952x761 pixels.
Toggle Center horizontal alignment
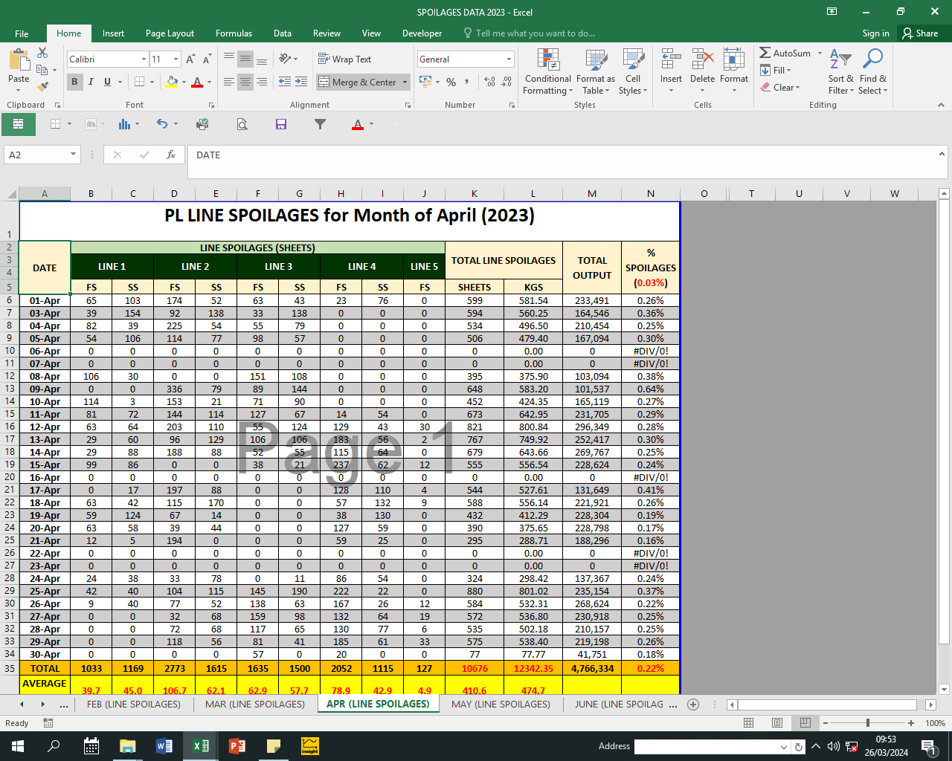(245, 82)
